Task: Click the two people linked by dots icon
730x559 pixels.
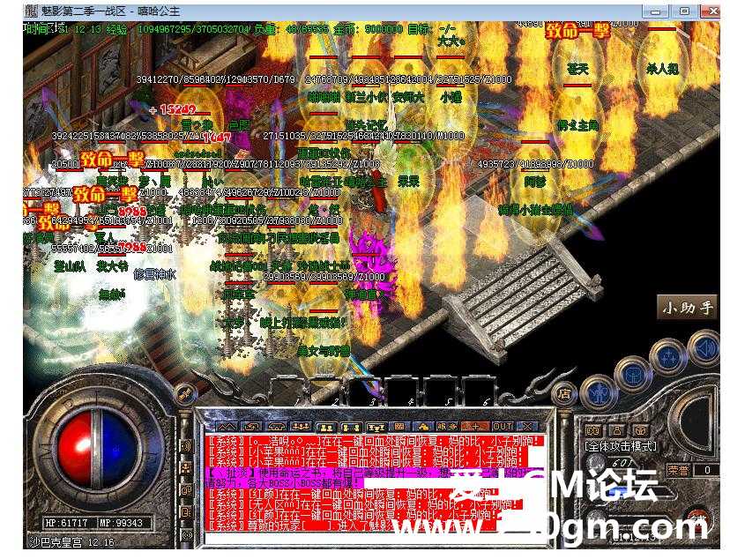Action: click(x=351, y=427)
